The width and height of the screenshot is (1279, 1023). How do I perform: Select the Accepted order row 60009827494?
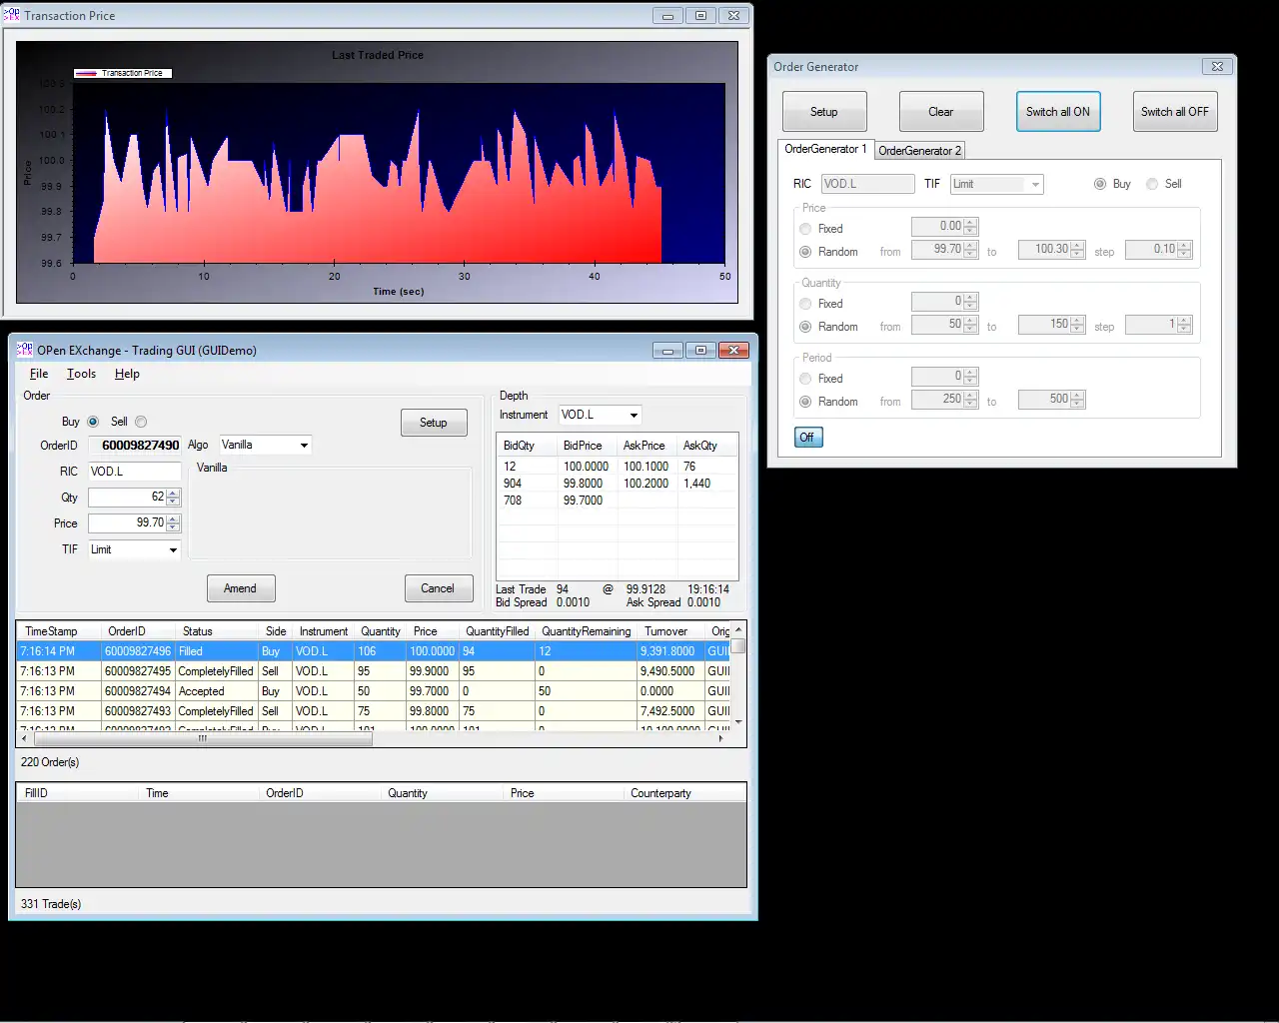374,691
